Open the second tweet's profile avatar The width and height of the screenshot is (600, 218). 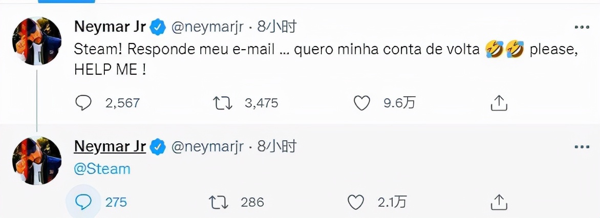(x=36, y=161)
